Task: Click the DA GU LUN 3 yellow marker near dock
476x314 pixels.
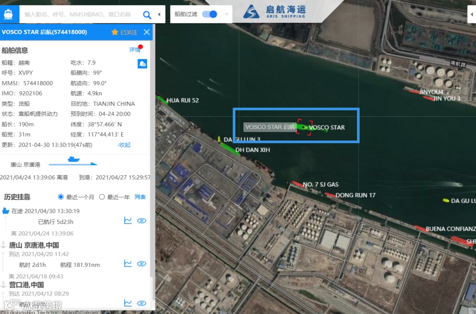Action: tap(219, 139)
